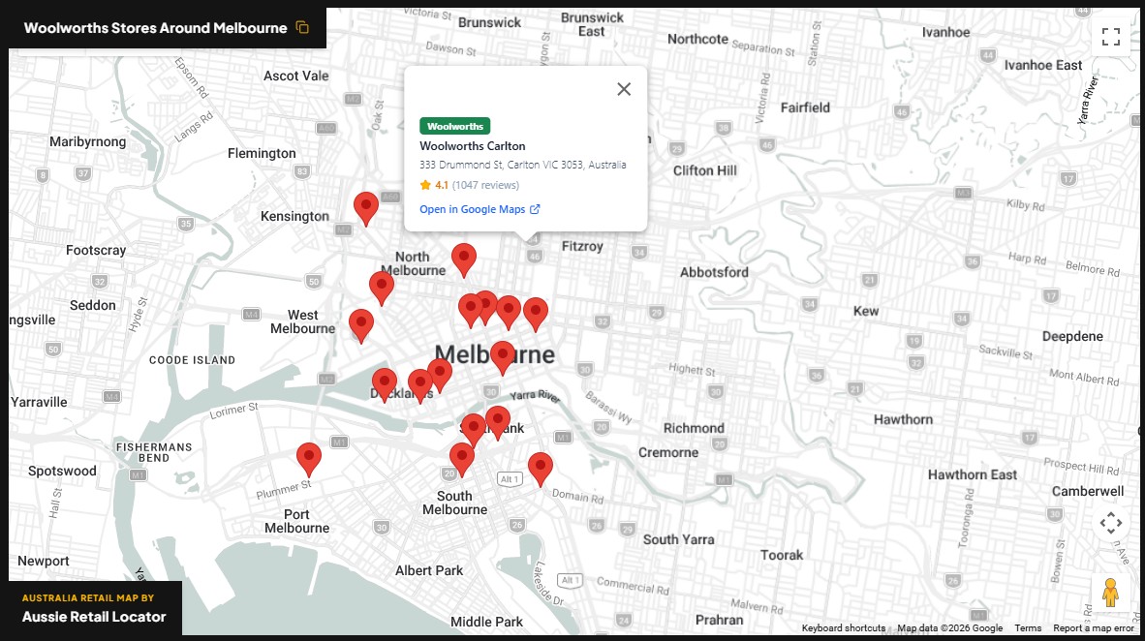The height and width of the screenshot is (641, 1145).
Task: Click the Northcote suburb label
Action: tap(698, 39)
